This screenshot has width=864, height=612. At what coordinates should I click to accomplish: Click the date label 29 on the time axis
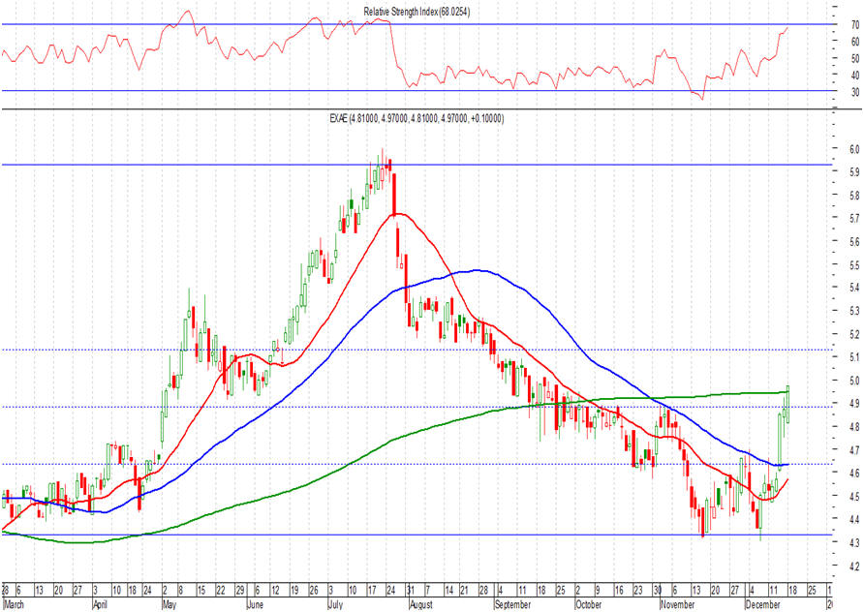click(239, 591)
